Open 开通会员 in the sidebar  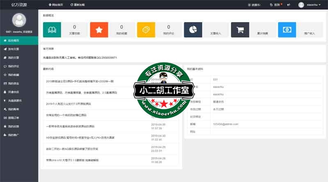pos(19,92)
